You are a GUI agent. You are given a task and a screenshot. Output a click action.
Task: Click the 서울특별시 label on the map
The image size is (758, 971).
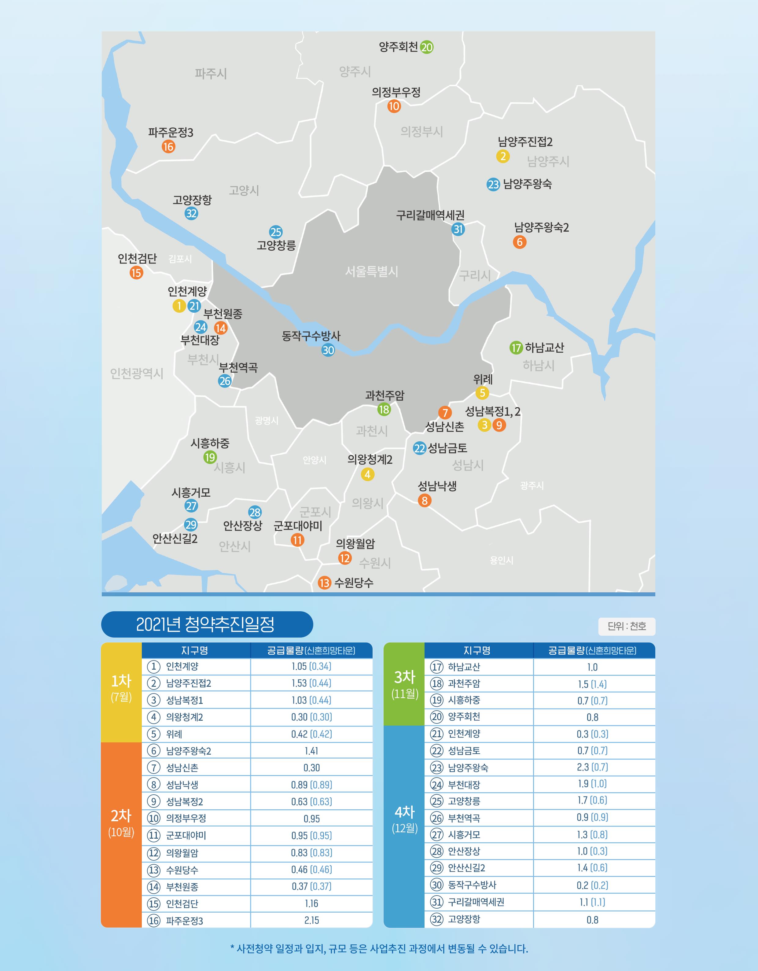pyautogui.click(x=372, y=272)
